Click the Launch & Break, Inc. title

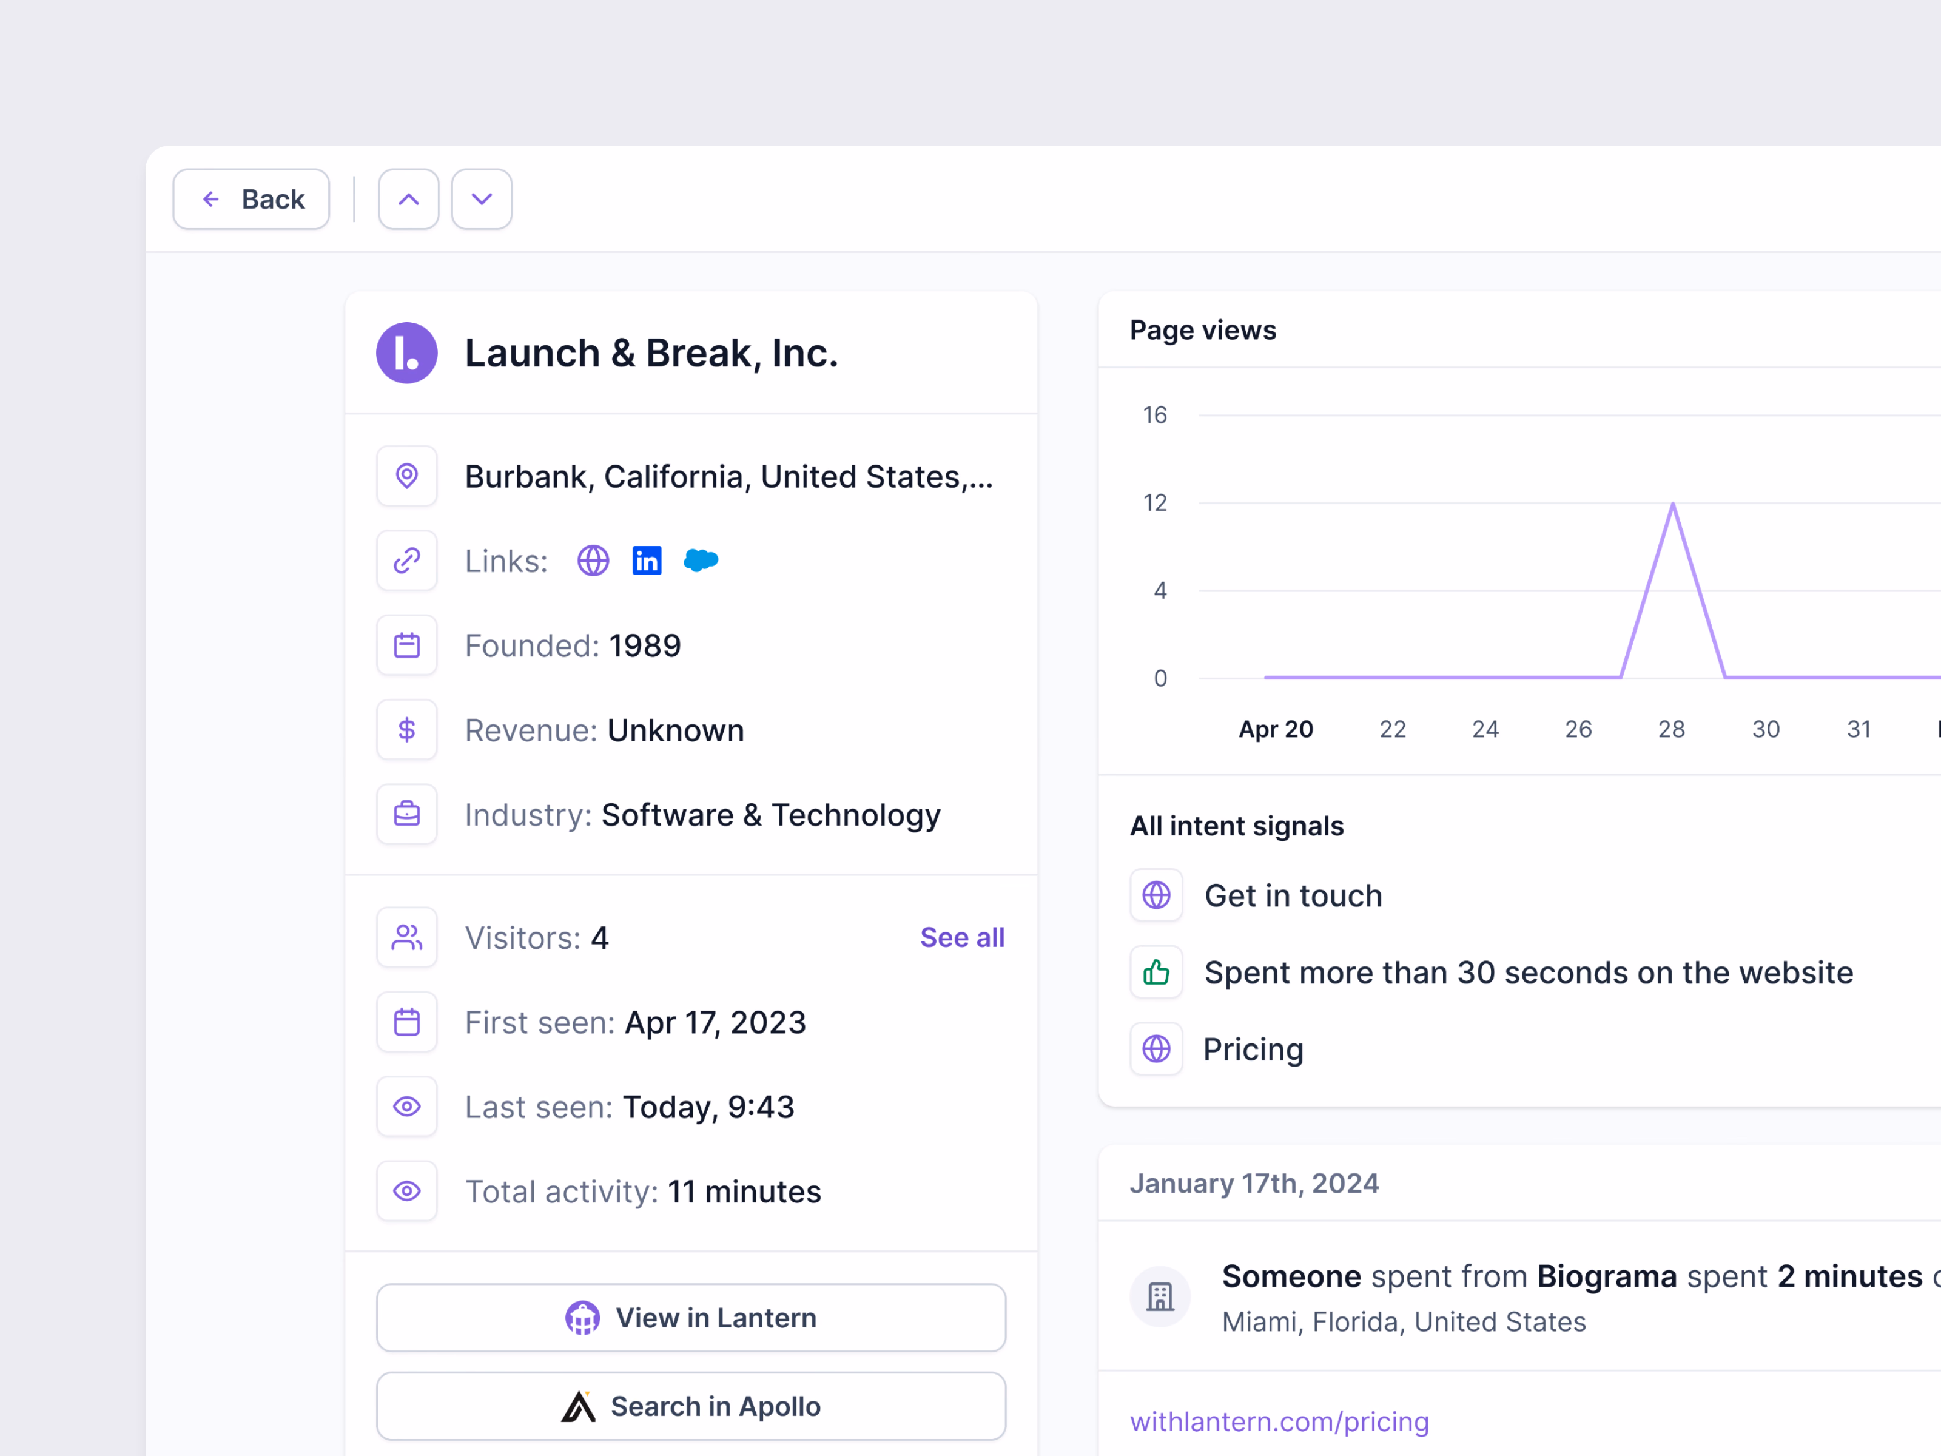pos(652,353)
